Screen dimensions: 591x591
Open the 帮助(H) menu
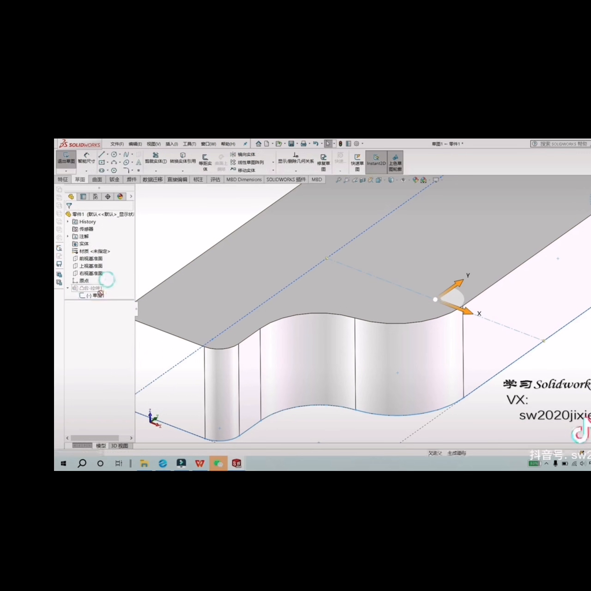[x=228, y=144]
